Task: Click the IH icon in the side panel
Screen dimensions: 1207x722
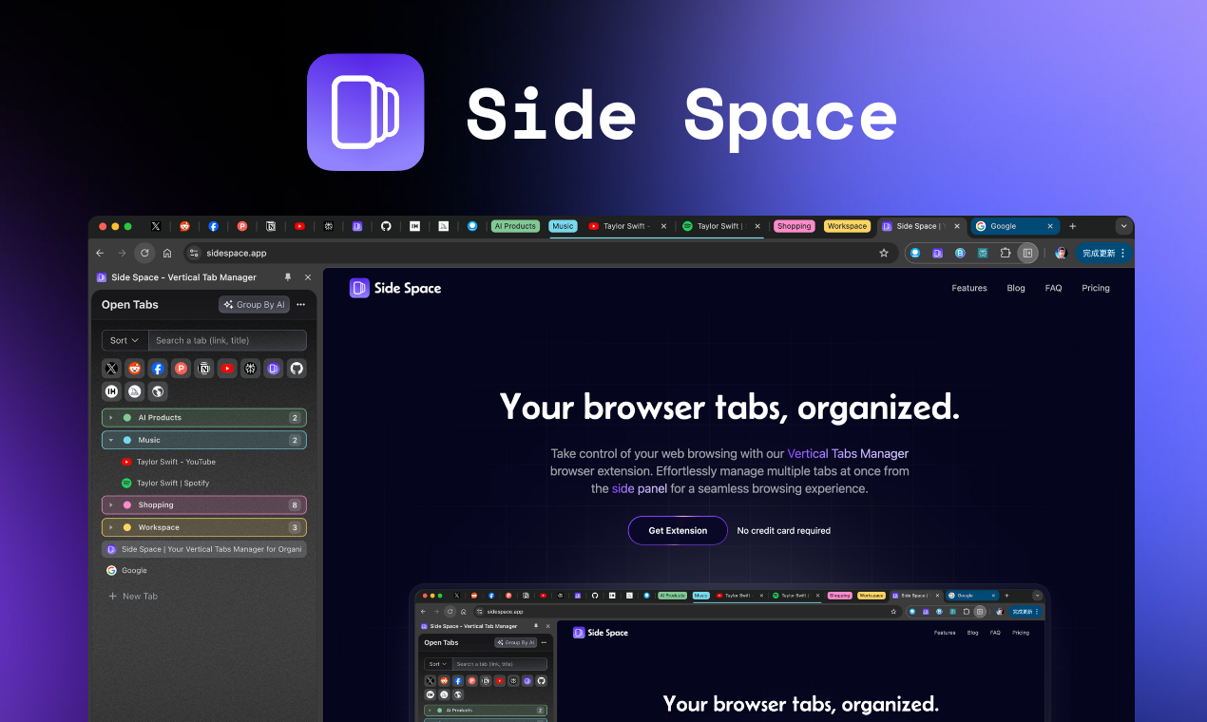Action: click(x=112, y=391)
